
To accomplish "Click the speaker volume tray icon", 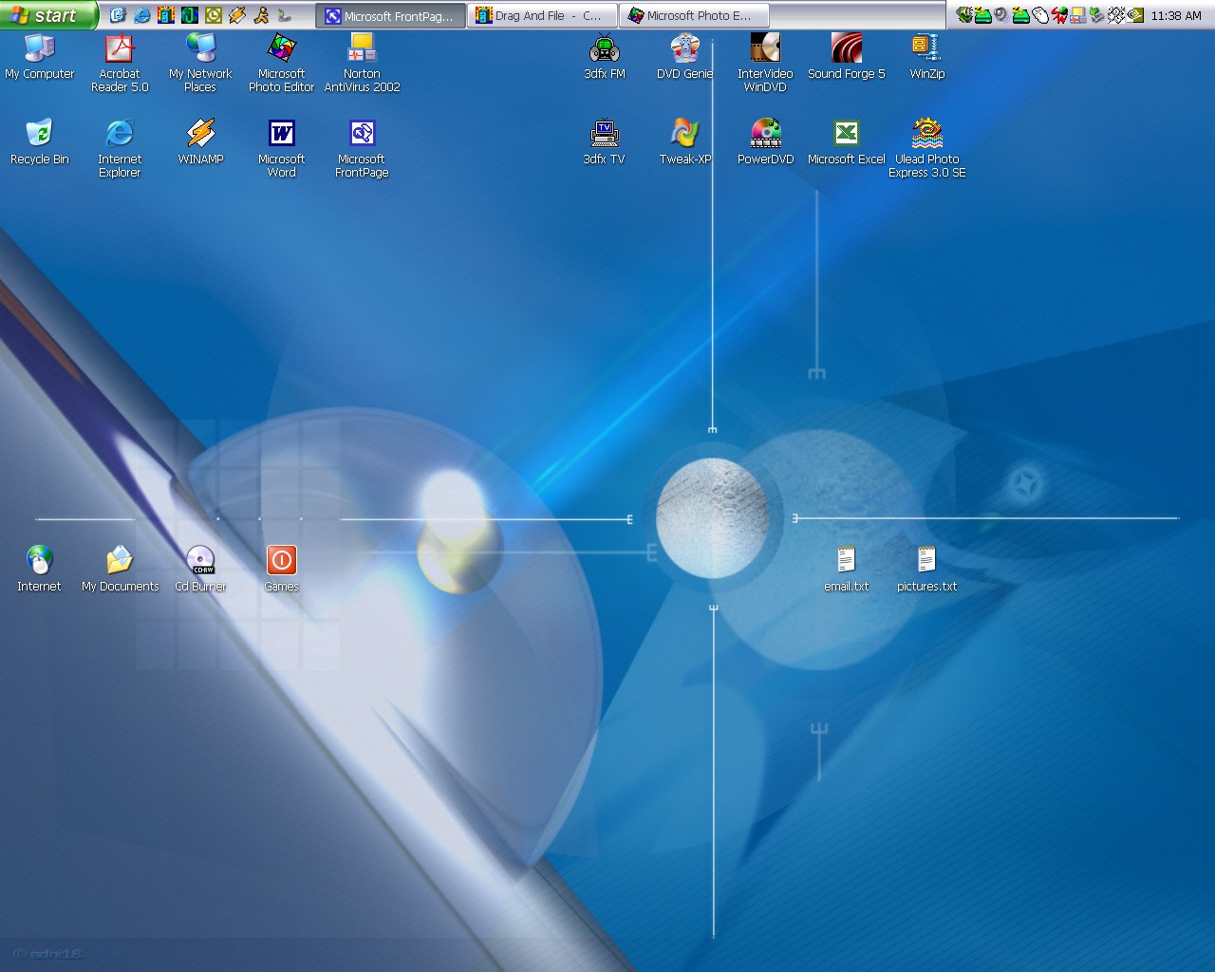I will pyautogui.click(x=1000, y=15).
